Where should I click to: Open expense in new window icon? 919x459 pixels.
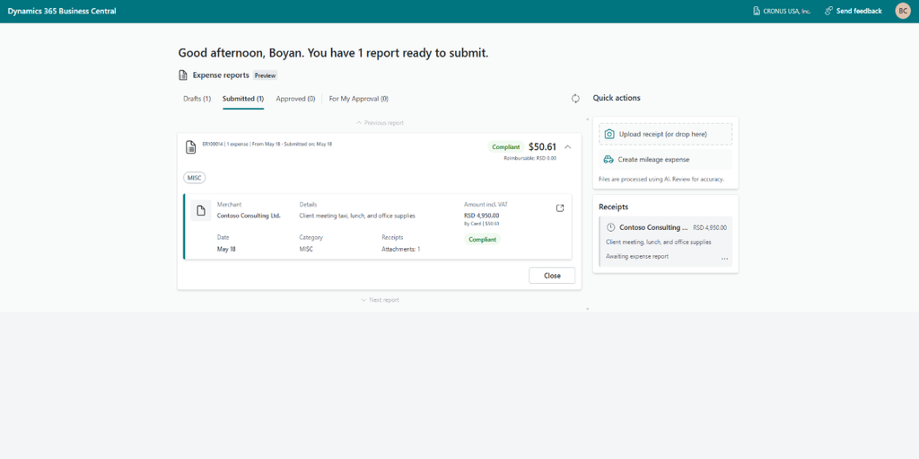[x=560, y=208]
